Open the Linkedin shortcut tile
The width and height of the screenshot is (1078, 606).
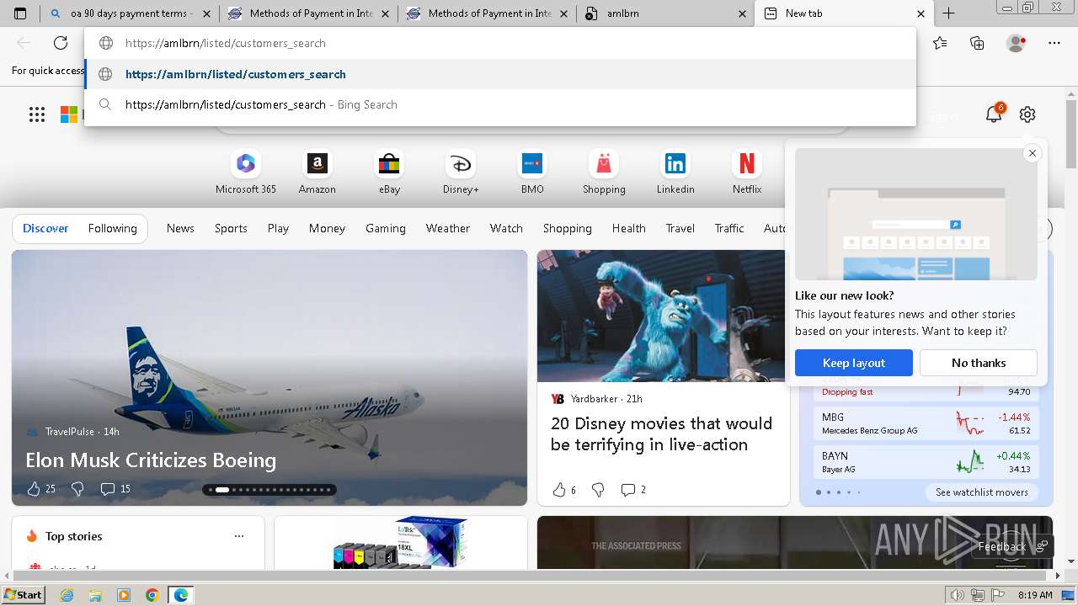(x=675, y=173)
